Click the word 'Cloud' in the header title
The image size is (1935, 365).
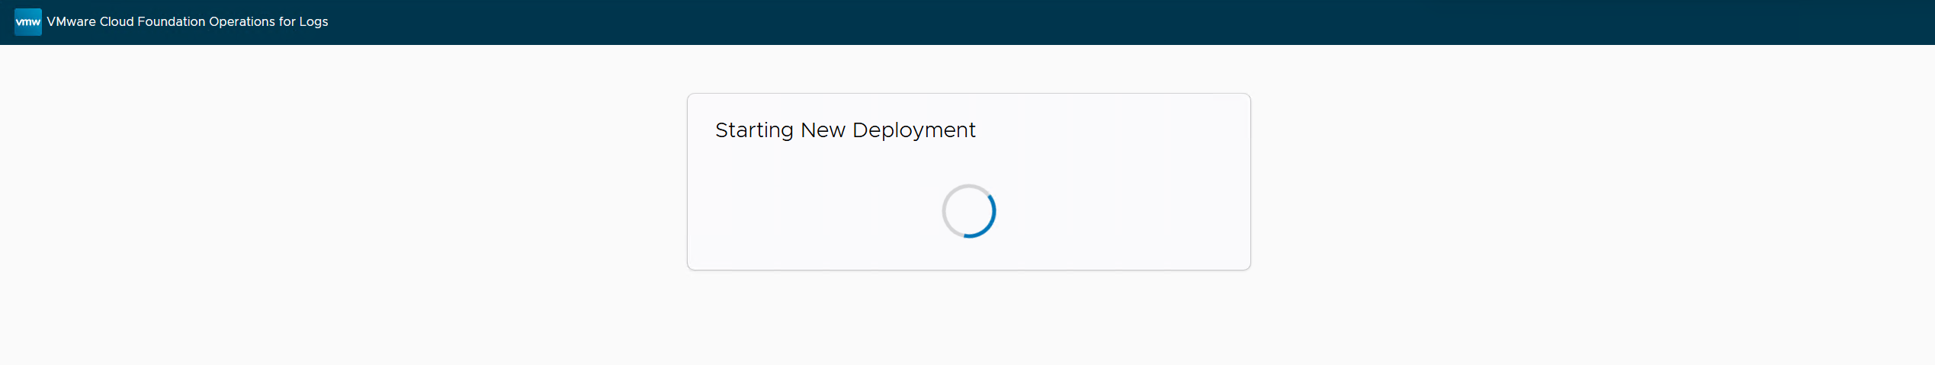(117, 22)
